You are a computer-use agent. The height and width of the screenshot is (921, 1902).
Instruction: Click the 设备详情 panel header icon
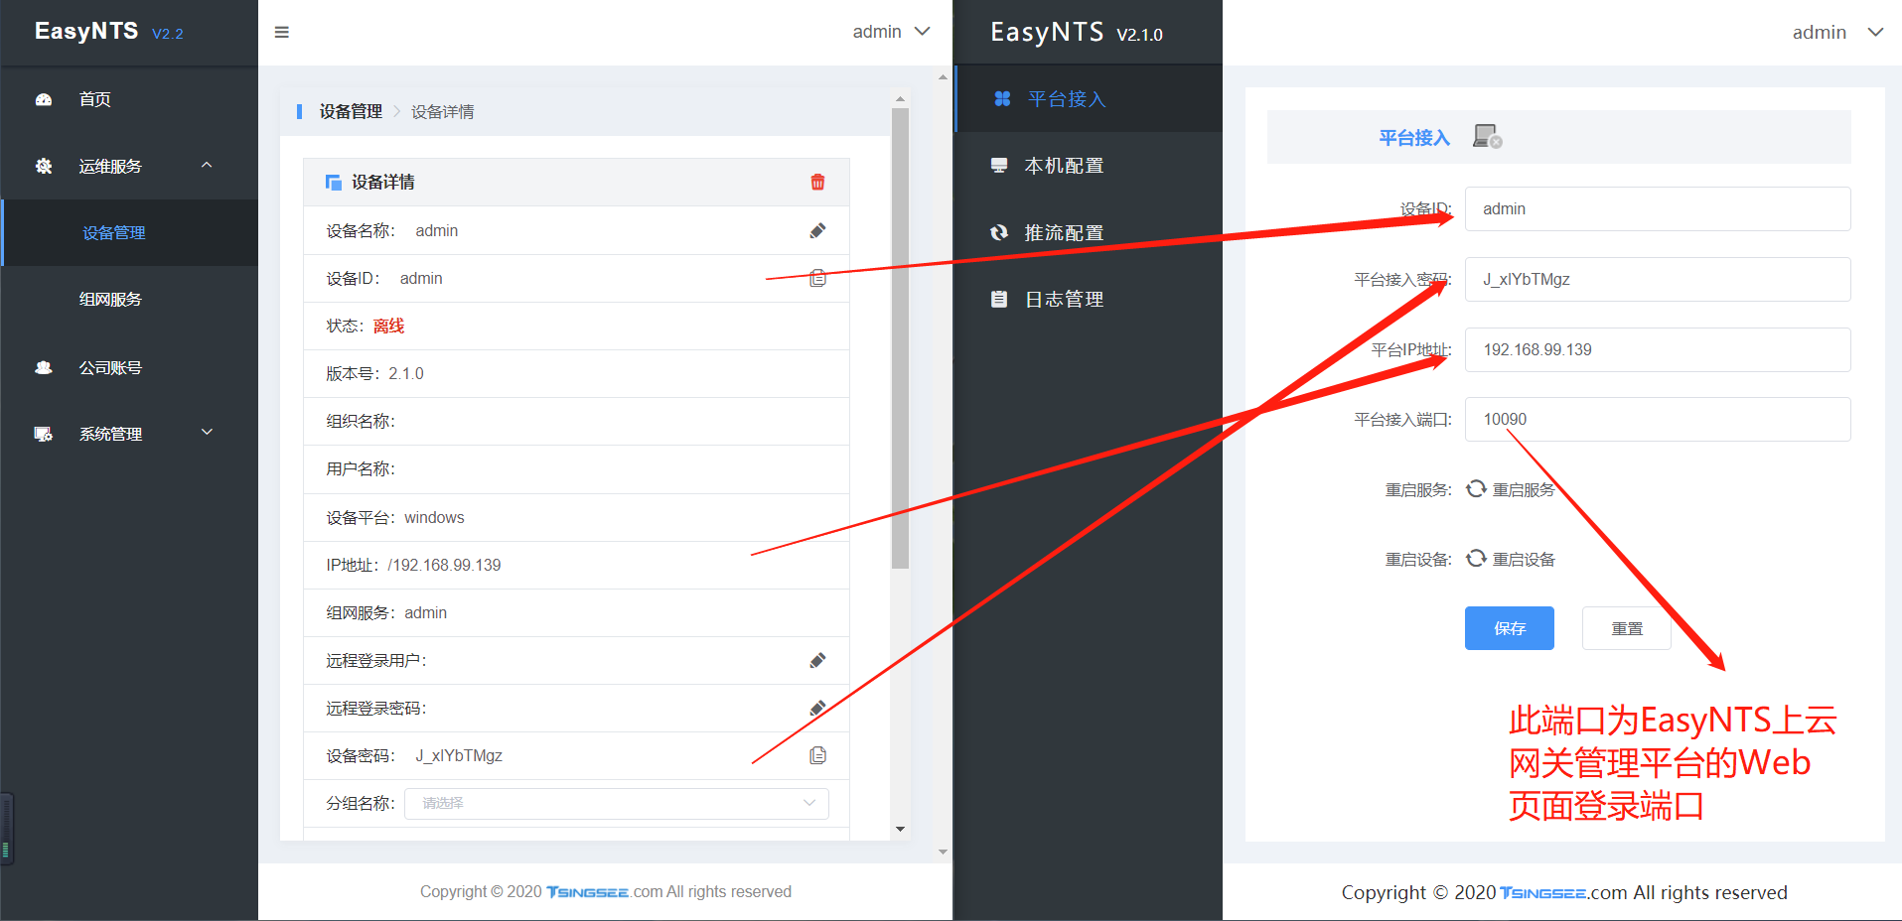pos(334,182)
